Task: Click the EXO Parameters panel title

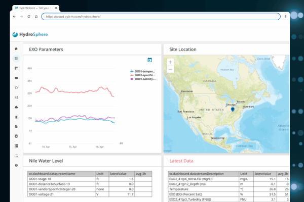Action: (46, 49)
